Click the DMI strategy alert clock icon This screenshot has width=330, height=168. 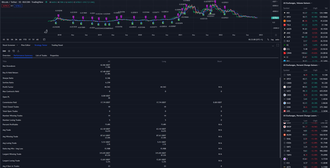tap(14, 51)
